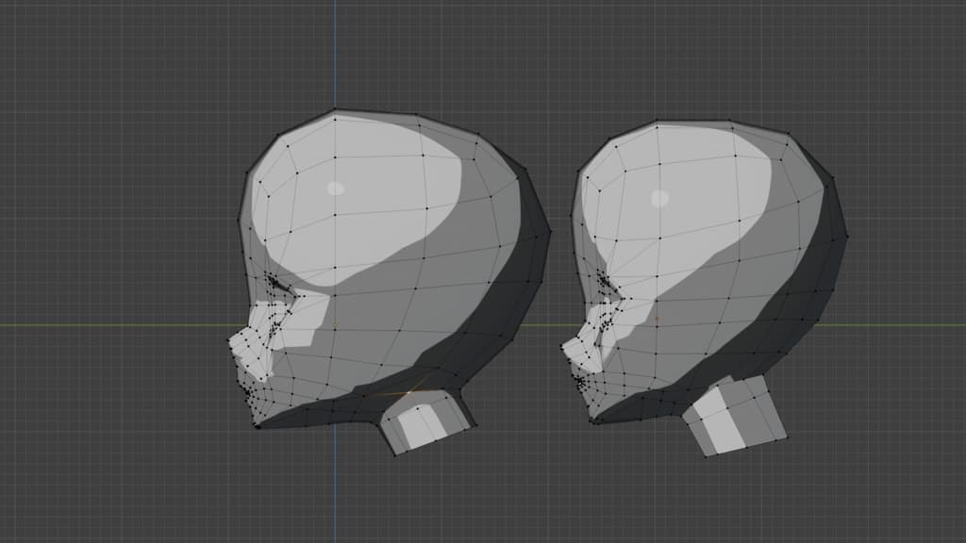Click empty grid area in the top-left corner
The height and width of the screenshot is (543, 966).
(x=75, y=57)
